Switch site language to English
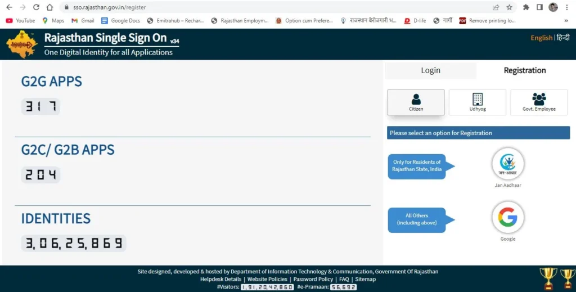The height and width of the screenshot is (292, 576). tap(542, 38)
